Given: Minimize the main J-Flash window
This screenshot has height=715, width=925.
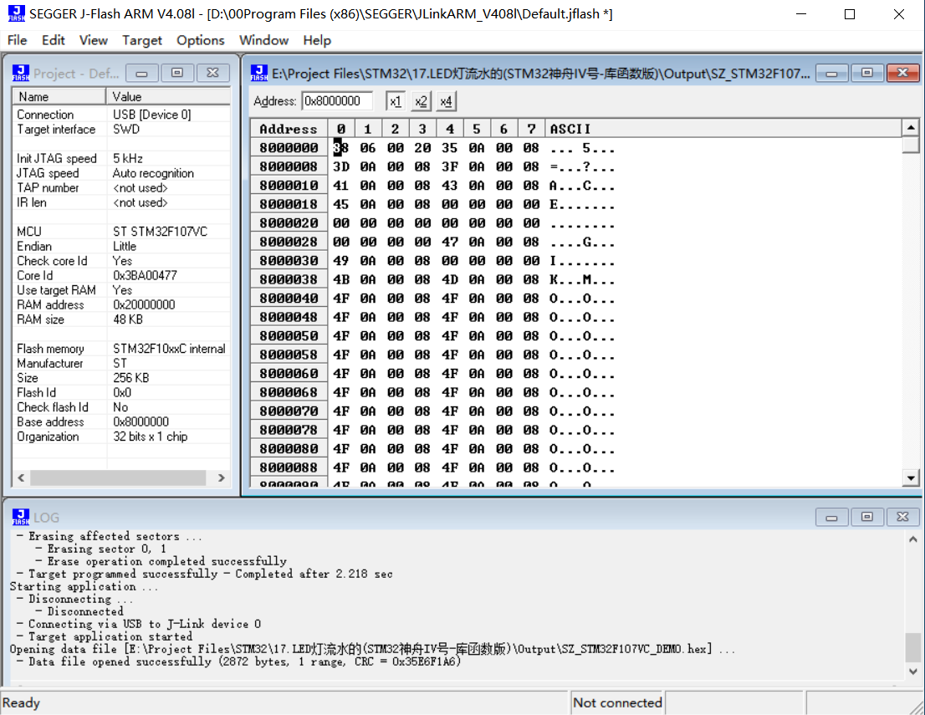Looking at the screenshot, I should coord(801,14).
